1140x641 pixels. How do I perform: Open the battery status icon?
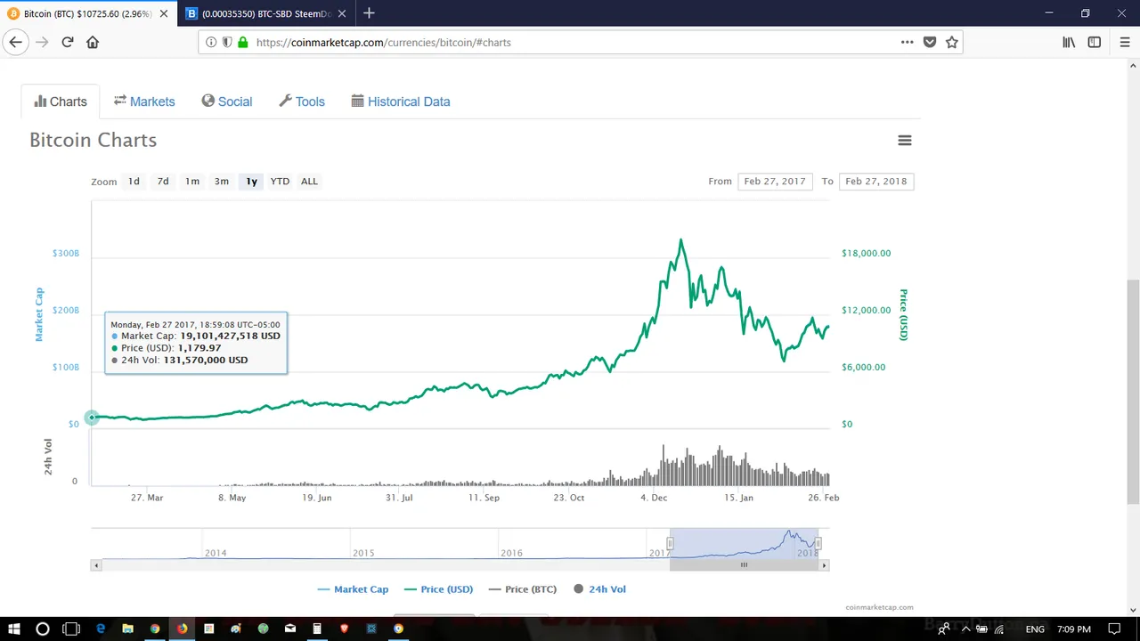pyautogui.click(x=983, y=629)
